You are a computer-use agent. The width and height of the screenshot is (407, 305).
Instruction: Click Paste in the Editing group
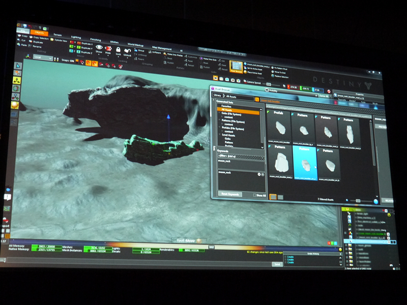22,45
